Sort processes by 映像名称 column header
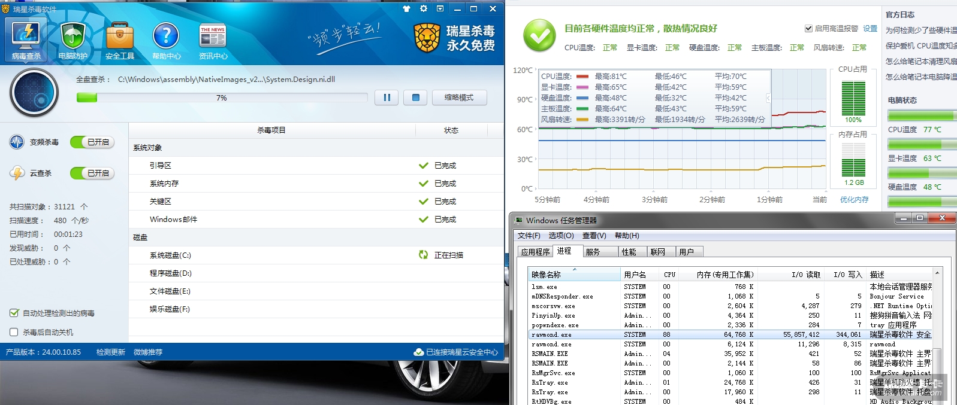This screenshot has height=405, width=957. [574, 275]
